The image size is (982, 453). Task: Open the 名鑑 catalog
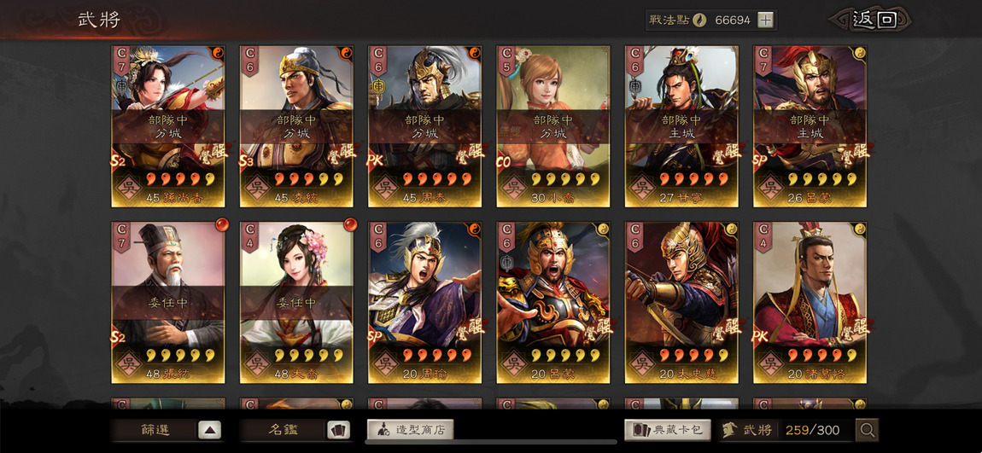(x=283, y=430)
